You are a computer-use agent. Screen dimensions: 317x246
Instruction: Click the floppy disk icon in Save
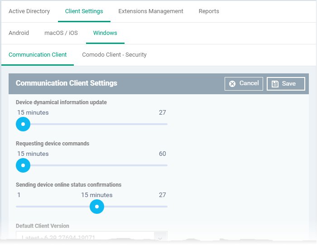click(x=275, y=84)
